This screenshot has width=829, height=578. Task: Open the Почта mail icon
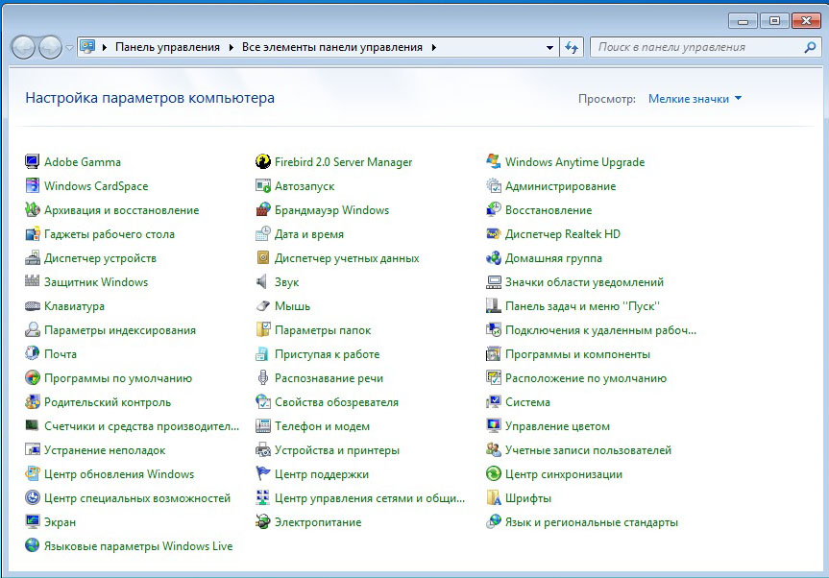33,353
